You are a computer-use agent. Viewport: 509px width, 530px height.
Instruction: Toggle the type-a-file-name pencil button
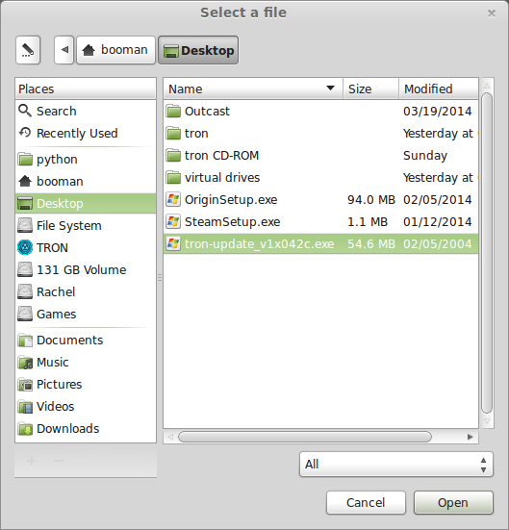(x=28, y=50)
